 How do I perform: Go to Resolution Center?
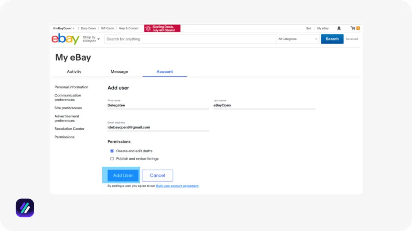coord(69,129)
